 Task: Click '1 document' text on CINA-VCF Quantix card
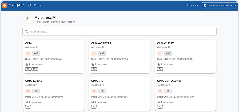click(167, 102)
